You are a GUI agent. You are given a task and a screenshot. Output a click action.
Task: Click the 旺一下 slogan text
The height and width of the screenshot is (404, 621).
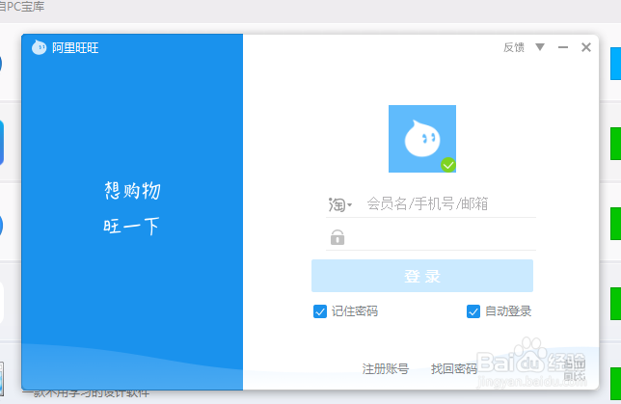click(x=131, y=227)
